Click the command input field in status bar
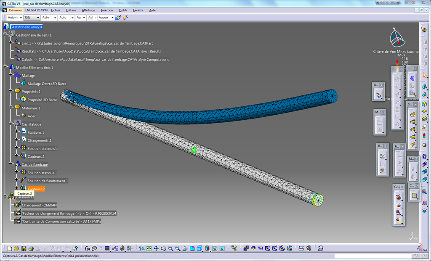 click(x=372, y=256)
